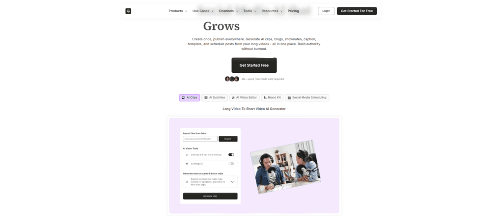Click the podcast video thumbnail
This screenshot has width=503, height=222.
[285, 167]
